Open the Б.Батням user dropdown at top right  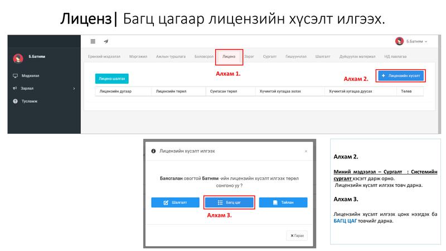pos(415,41)
